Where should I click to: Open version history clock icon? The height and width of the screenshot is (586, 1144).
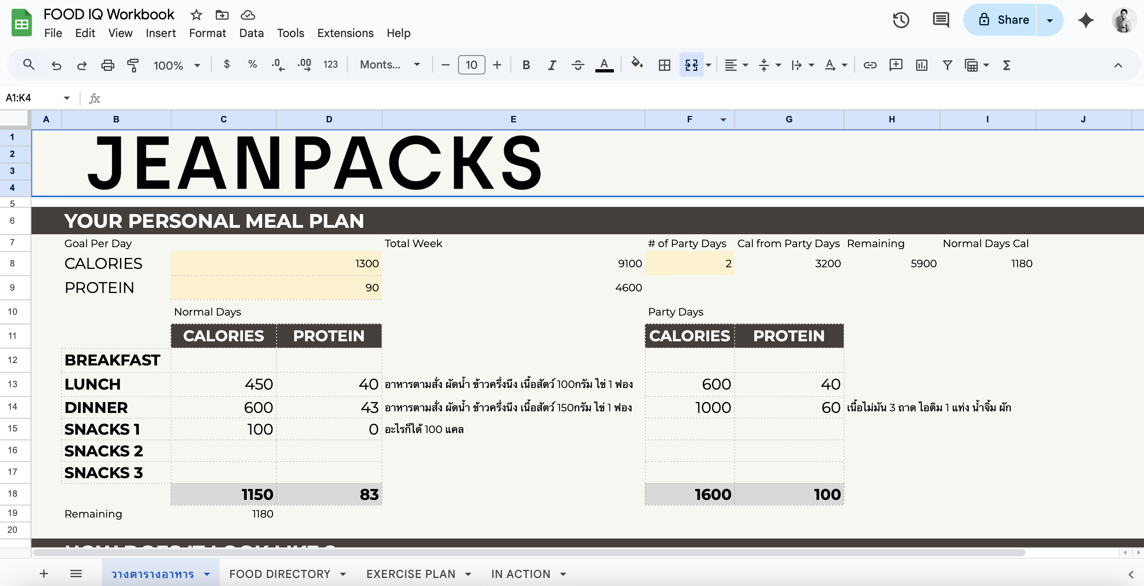point(900,20)
